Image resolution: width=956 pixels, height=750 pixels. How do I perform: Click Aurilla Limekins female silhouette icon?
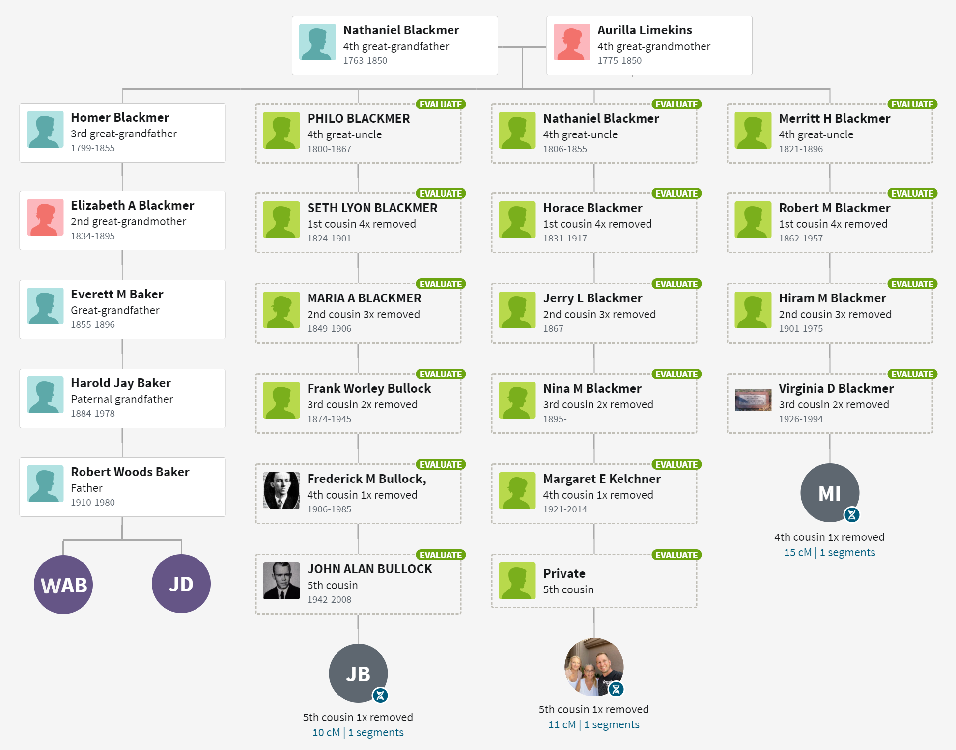[572, 42]
